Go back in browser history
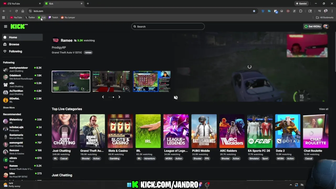Viewport: 336px width, 189px height. click(x=4, y=11)
